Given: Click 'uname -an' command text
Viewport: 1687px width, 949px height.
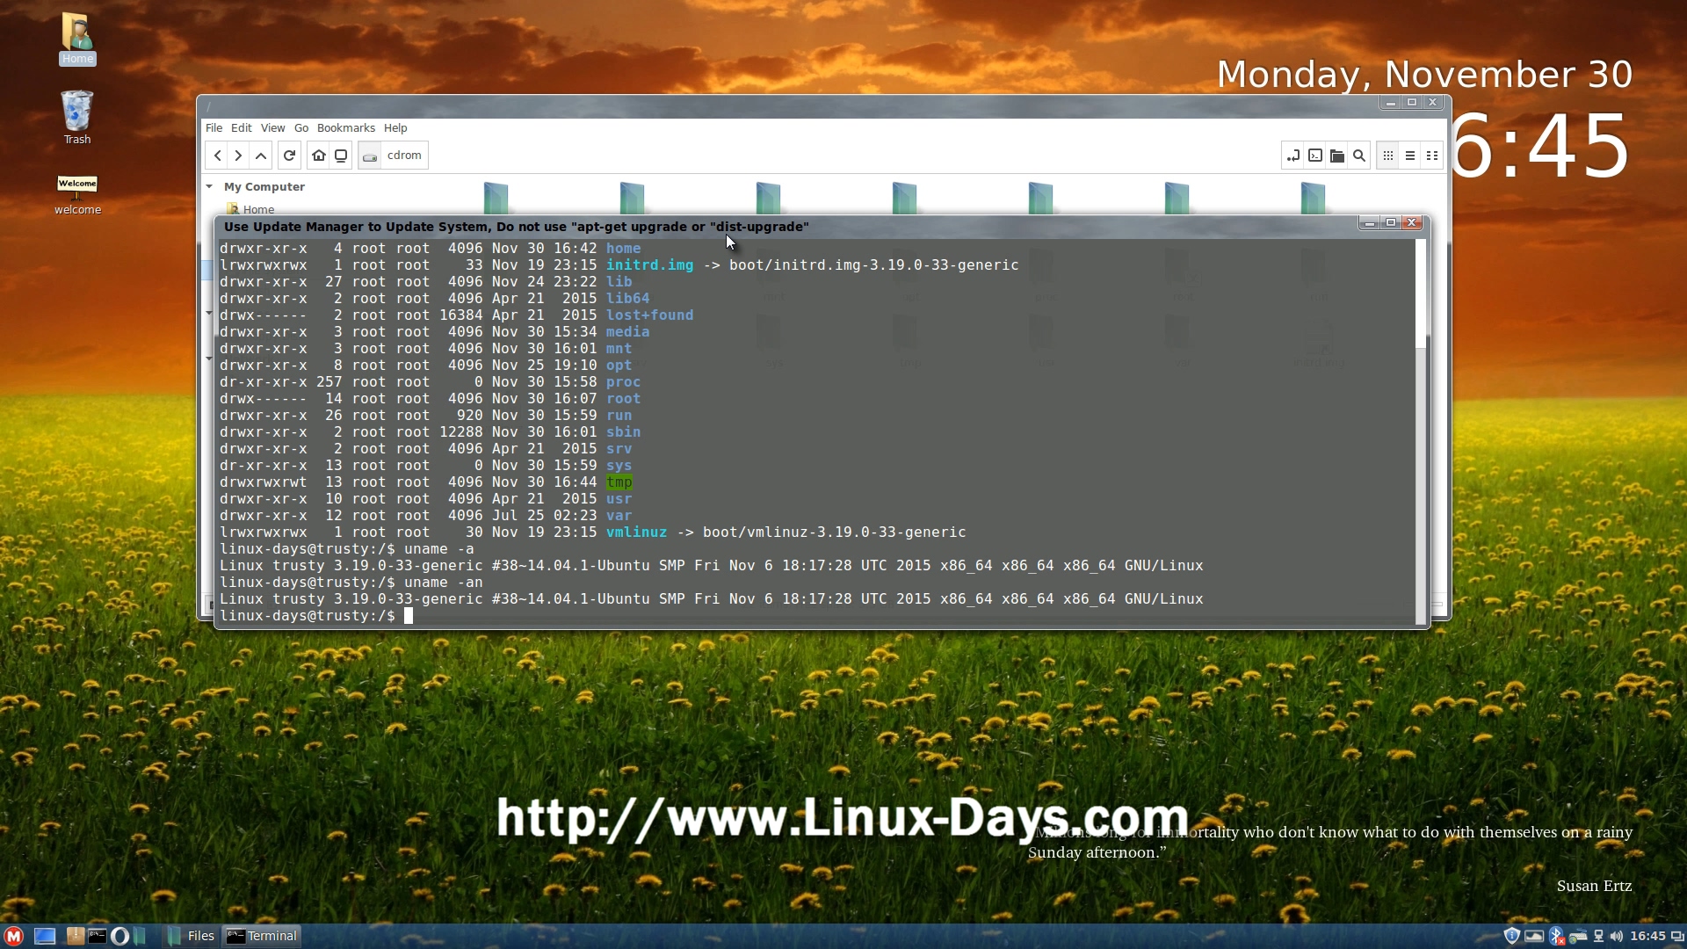Looking at the screenshot, I should 443,583.
